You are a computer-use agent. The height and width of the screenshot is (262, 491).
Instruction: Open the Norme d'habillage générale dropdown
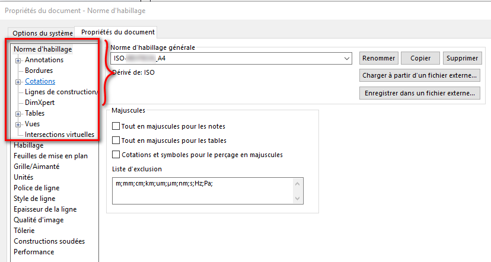pyautogui.click(x=347, y=59)
